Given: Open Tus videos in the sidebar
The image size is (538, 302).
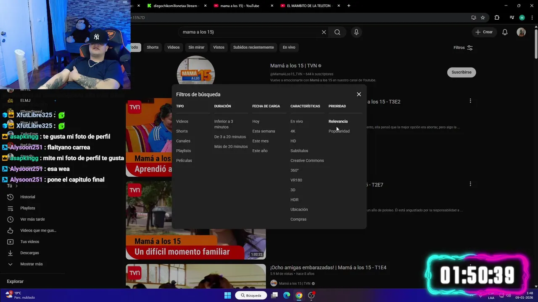Looking at the screenshot, I should pyautogui.click(x=29, y=242).
